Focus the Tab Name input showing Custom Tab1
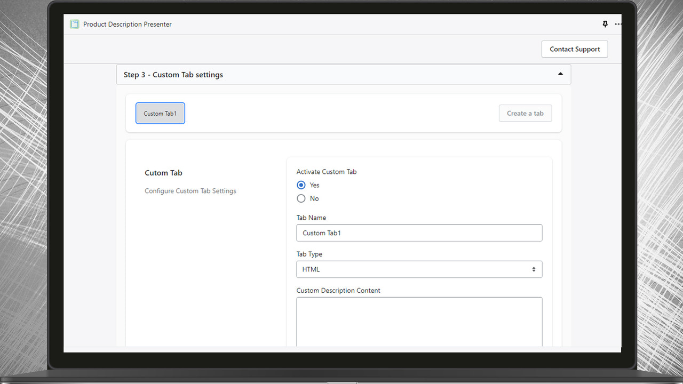 419,233
